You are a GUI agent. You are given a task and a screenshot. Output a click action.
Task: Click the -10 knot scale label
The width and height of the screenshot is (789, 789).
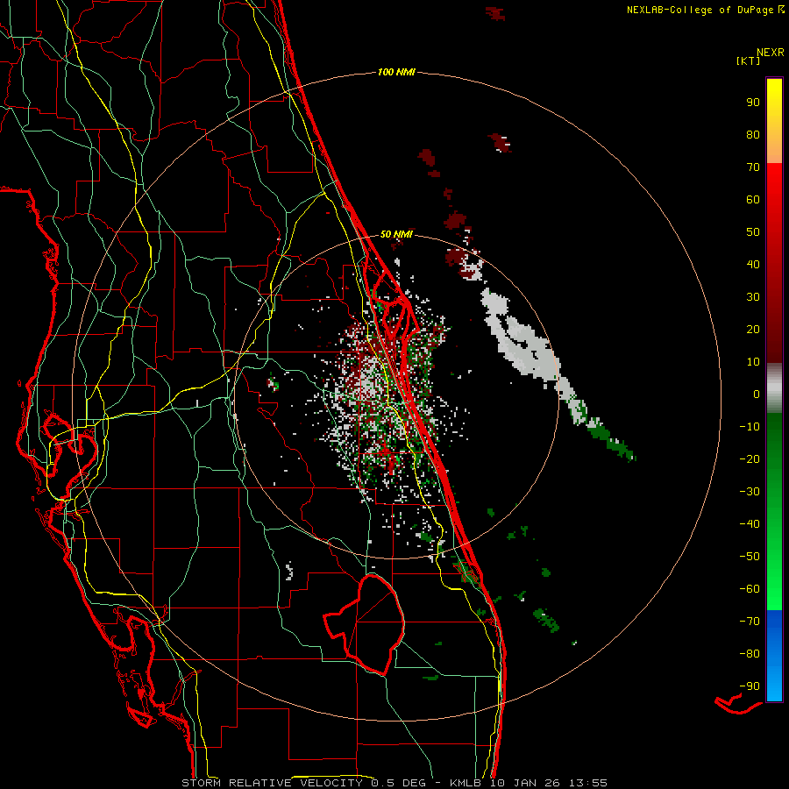click(x=750, y=427)
